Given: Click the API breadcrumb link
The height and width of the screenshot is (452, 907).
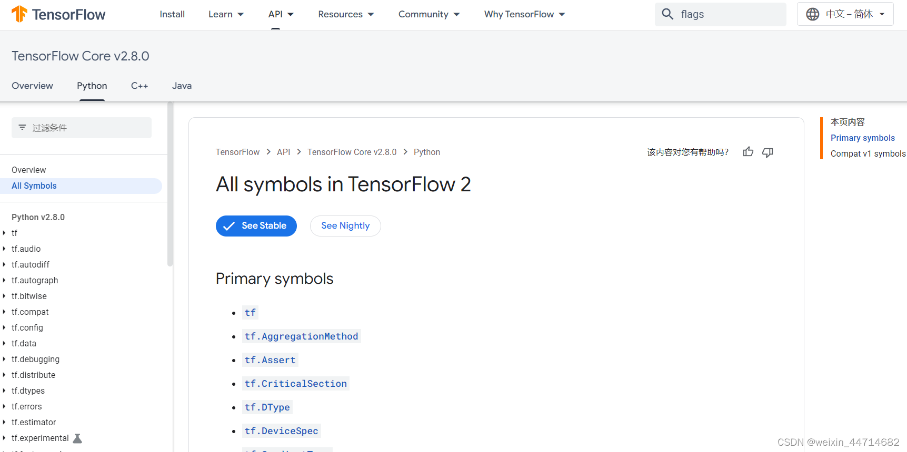Looking at the screenshot, I should 283,152.
